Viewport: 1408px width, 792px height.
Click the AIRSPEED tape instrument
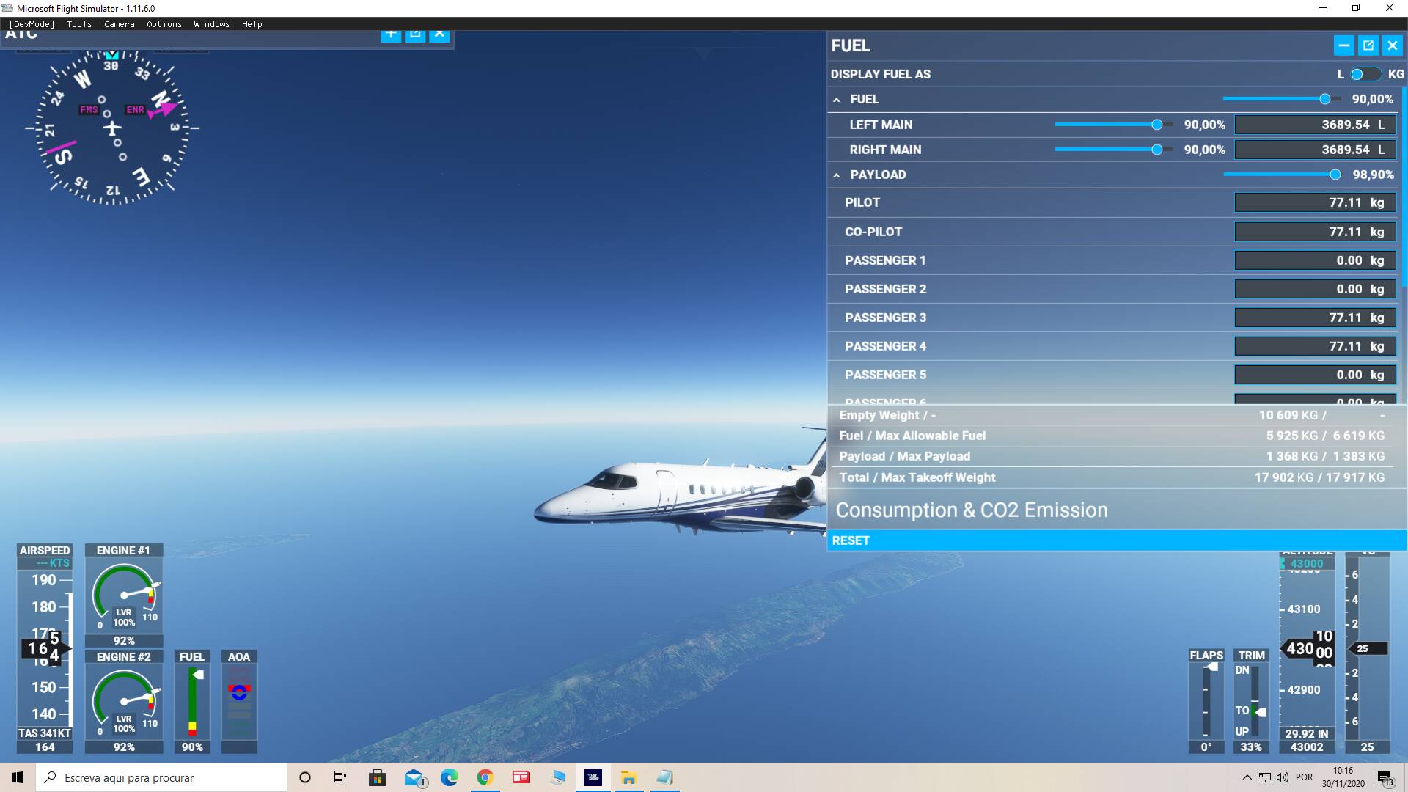point(45,648)
